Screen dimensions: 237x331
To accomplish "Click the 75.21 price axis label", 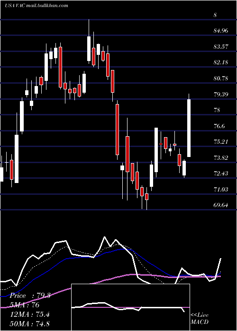I will coord(221,142).
